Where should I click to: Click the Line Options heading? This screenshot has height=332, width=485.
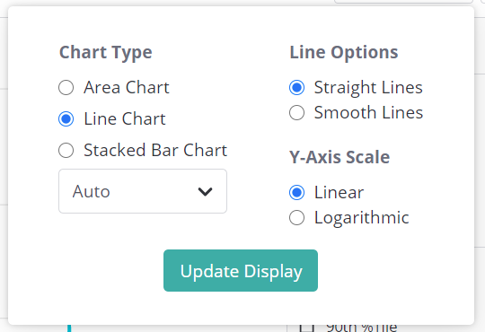pyautogui.click(x=344, y=53)
